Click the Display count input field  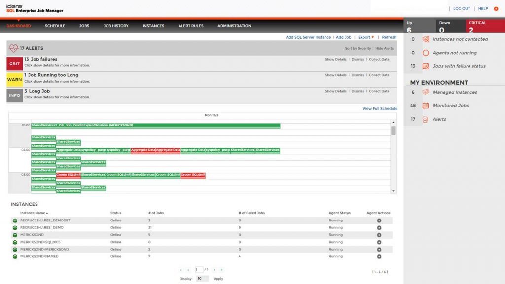coord(203,279)
